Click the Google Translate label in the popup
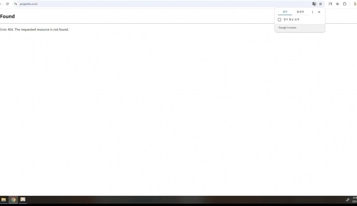This screenshot has height=206, width=357. (x=287, y=28)
